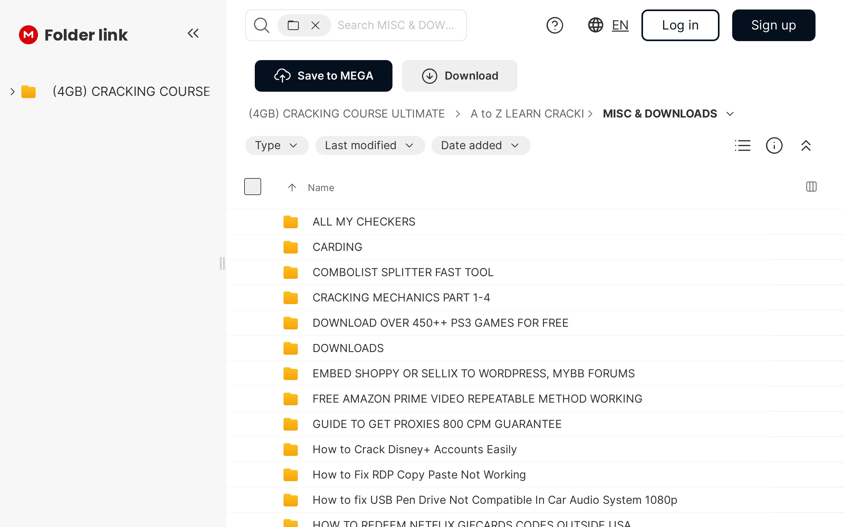Viewport: 844px width, 527px height.
Task: Click folder icon for DOWNLOADS
Action: [x=290, y=348]
